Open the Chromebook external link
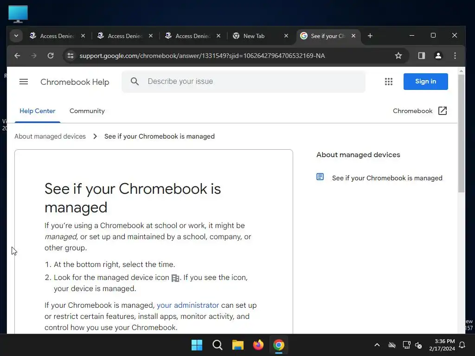This screenshot has width=475, height=356. point(420,111)
